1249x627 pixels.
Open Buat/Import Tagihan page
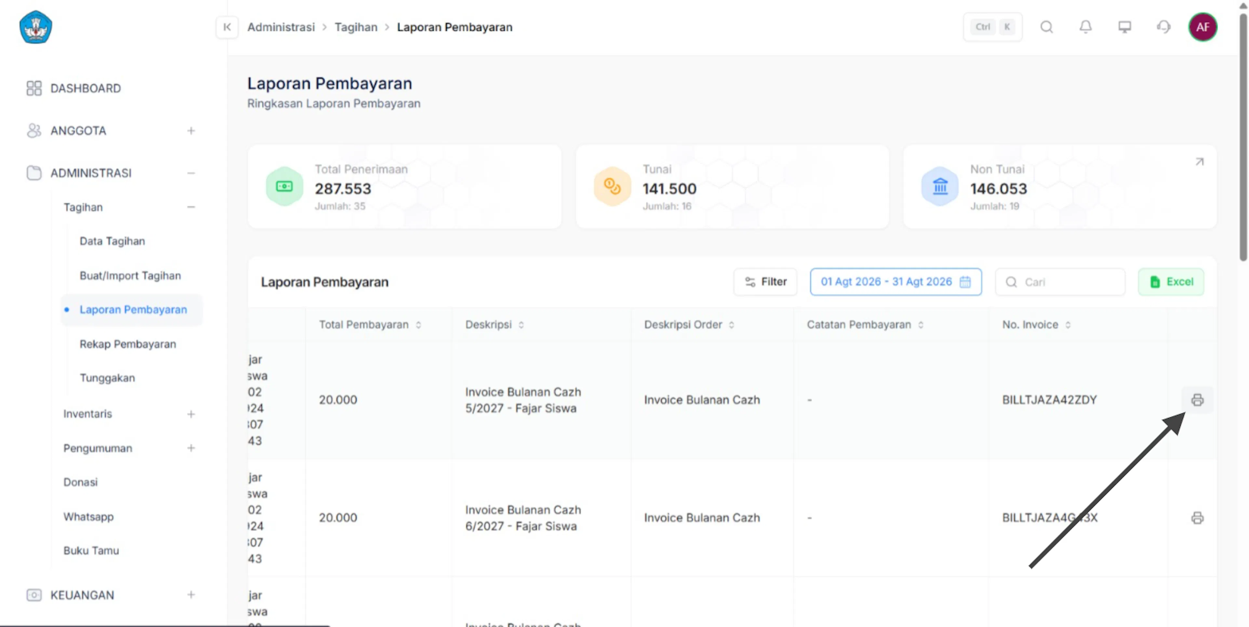point(130,276)
